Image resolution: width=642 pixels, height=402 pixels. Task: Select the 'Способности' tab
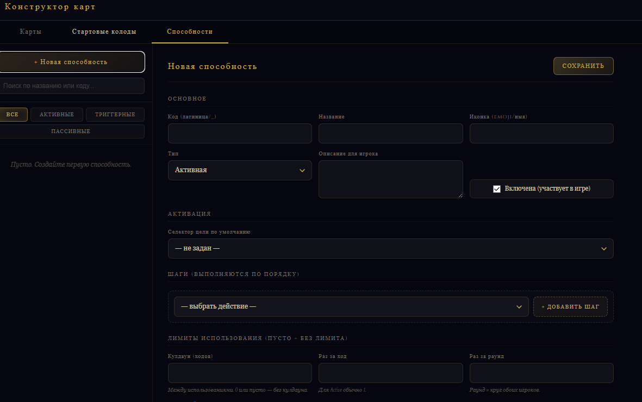pos(190,32)
